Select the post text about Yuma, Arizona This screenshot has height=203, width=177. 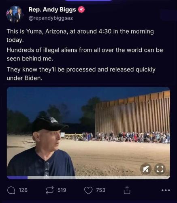[x=85, y=55]
